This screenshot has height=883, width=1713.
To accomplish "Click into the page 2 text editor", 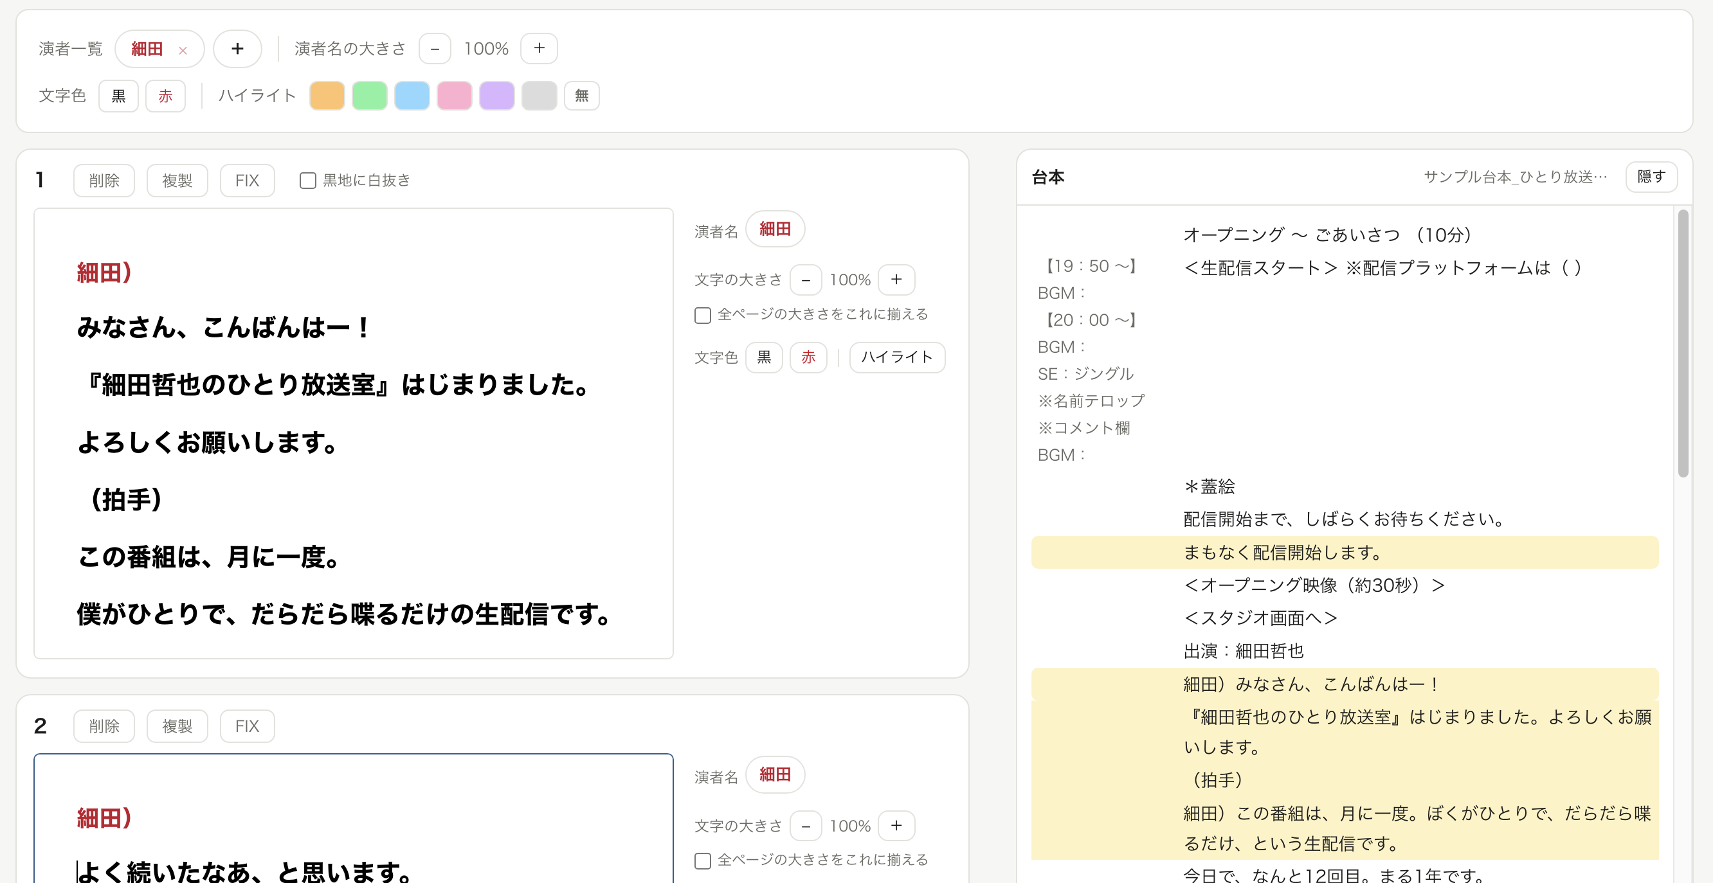I will tap(354, 819).
